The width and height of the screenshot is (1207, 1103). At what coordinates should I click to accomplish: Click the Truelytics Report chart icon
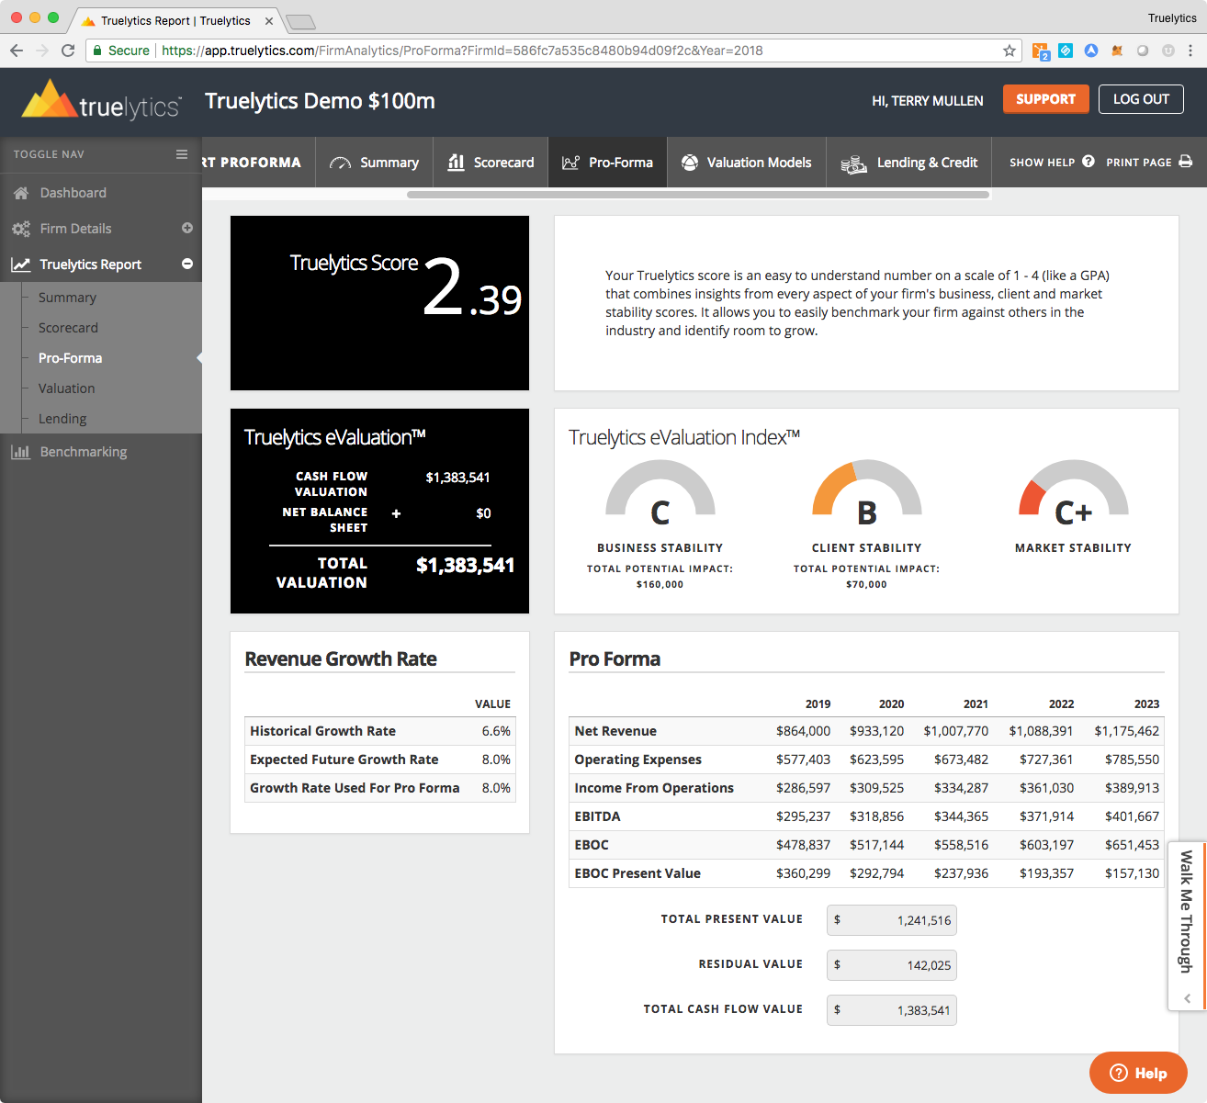[x=21, y=264]
